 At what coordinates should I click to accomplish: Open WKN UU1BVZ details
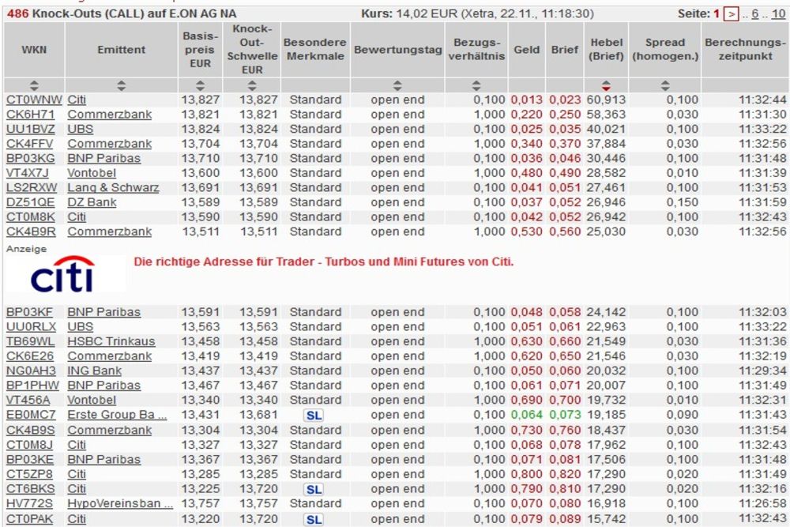(x=30, y=129)
